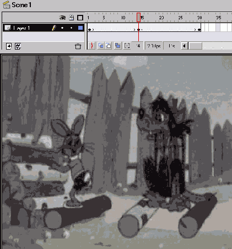Click Layer 1's blue outline color swatch
The height and width of the screenshot is (249, 232).
click(x=80, y=28)
